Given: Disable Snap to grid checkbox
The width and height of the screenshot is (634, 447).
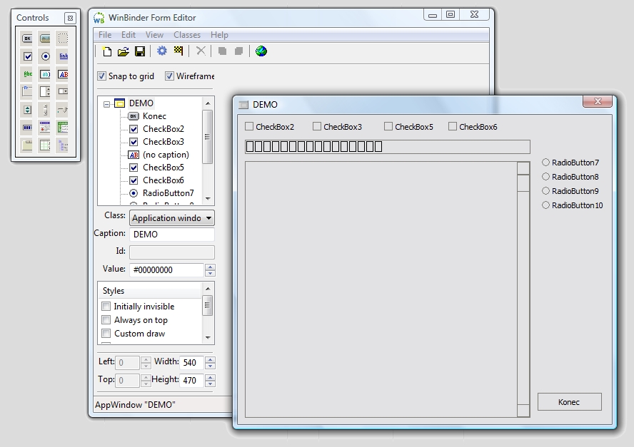Looking at the screenshot, I should pos(102,76).
